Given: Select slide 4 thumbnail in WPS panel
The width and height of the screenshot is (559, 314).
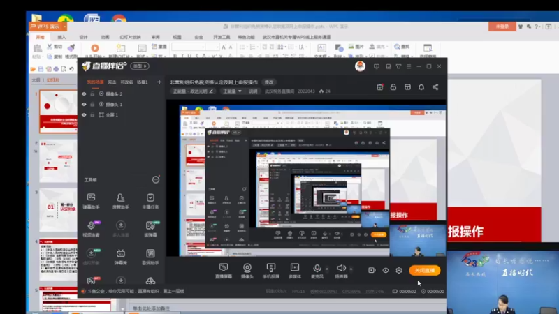Looking at the screenshot, I should tap(59, 260).
